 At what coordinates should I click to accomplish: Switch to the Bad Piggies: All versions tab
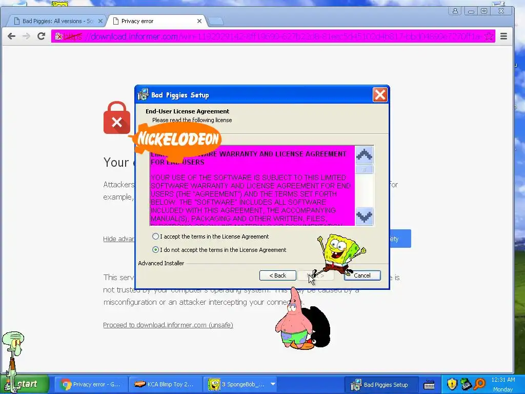(x=57, y=21)
